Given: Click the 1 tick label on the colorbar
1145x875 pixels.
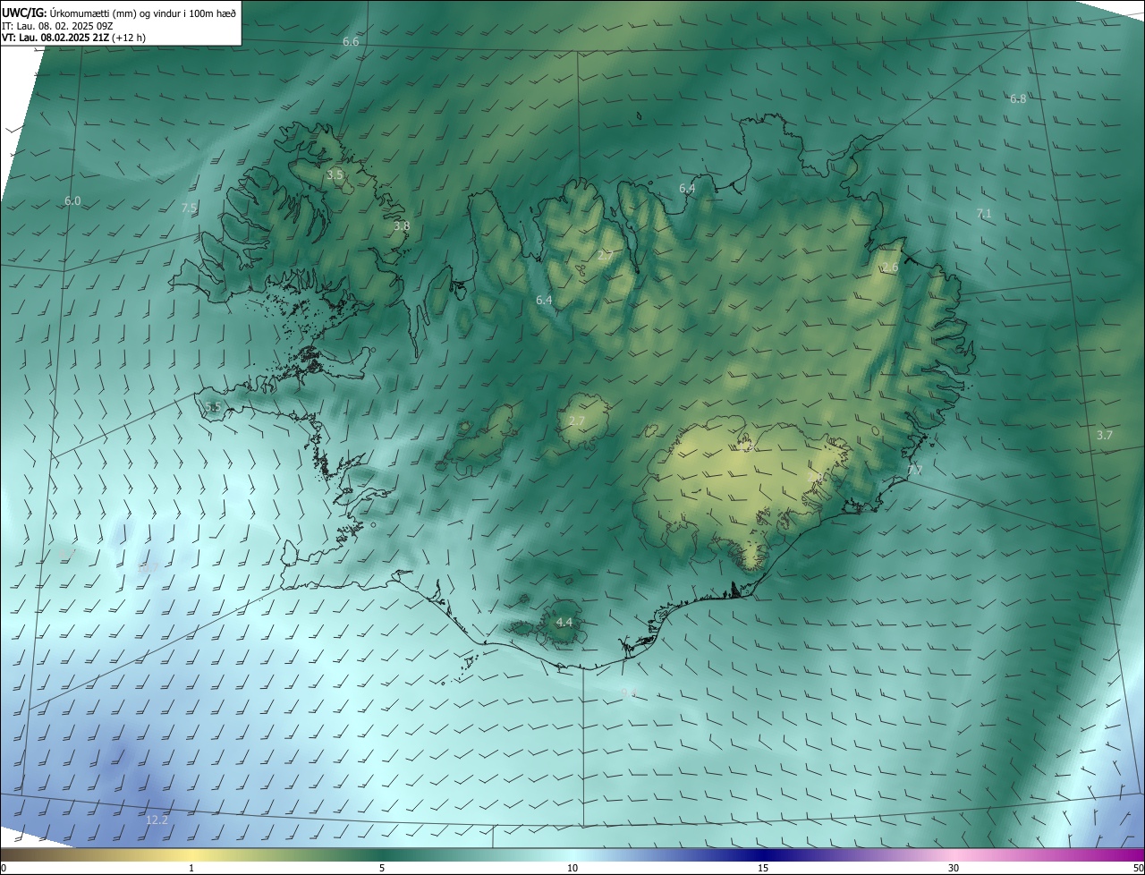Looking at the screenshot, I should point(191,868).
